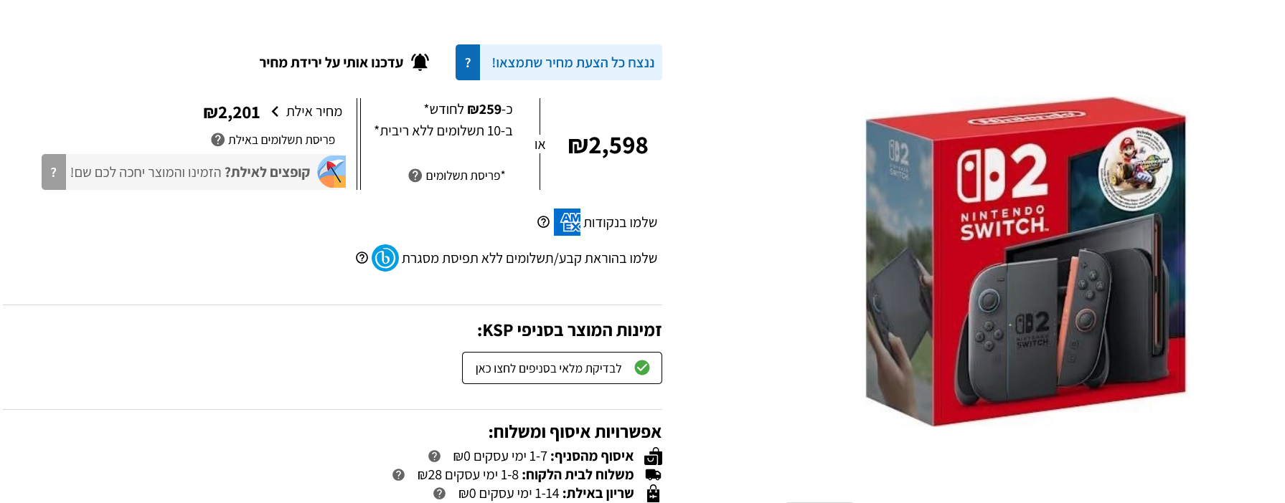Click the beach umbrella Eilat icon
1285x503 pixels.
[331, 172]
